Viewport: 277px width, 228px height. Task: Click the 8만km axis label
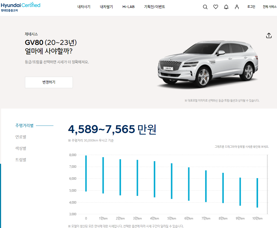[223, 218]
